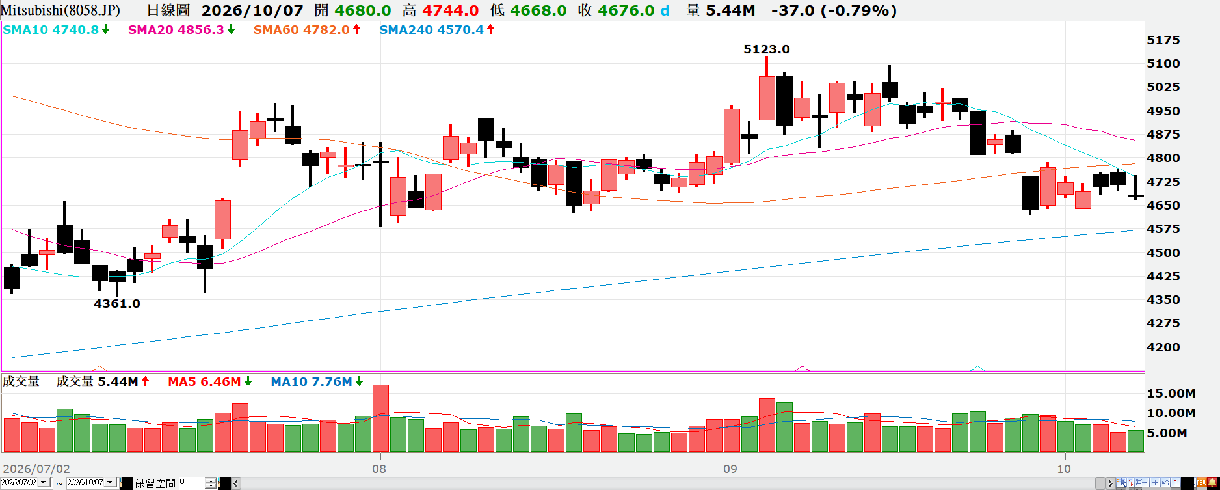Click the scrollbar right arrow

point(1110,483)
